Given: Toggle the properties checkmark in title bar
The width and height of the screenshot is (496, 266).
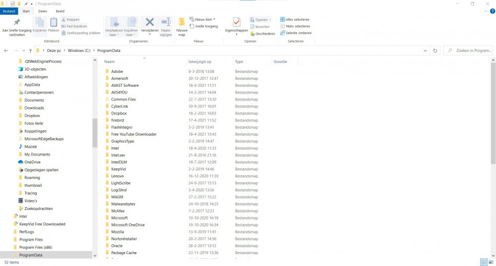Looking at the screenshot, I should 12,3.
